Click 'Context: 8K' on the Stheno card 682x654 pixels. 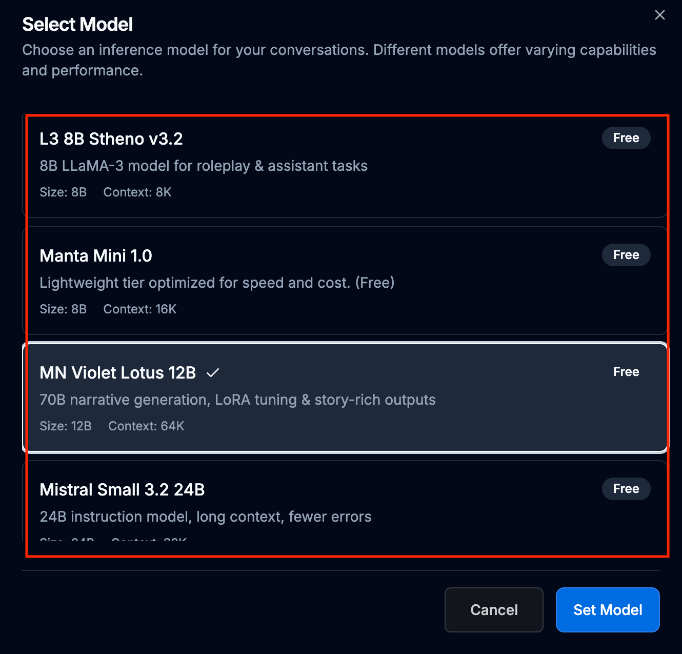pos(137,192)
